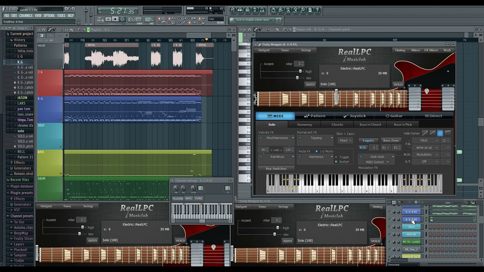The width and height of the screenshot is (484, 272).
Task: Toggle the Pedal FX Sustain option
Action: (x=336, y=162)
